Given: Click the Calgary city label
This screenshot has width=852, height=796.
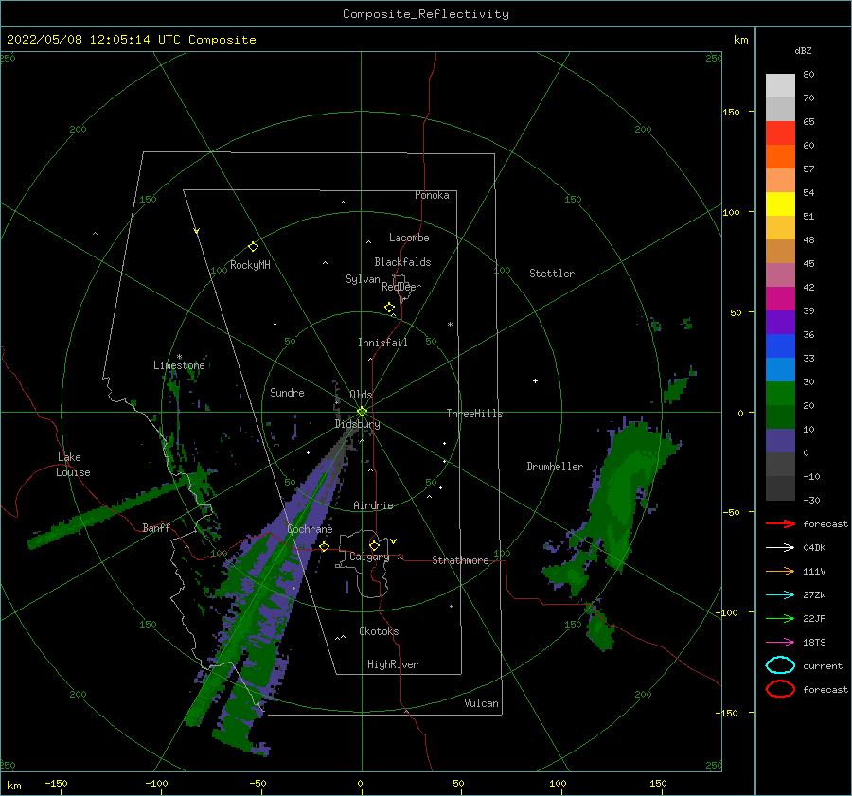Looking at the screenshot, I should 369,557.
